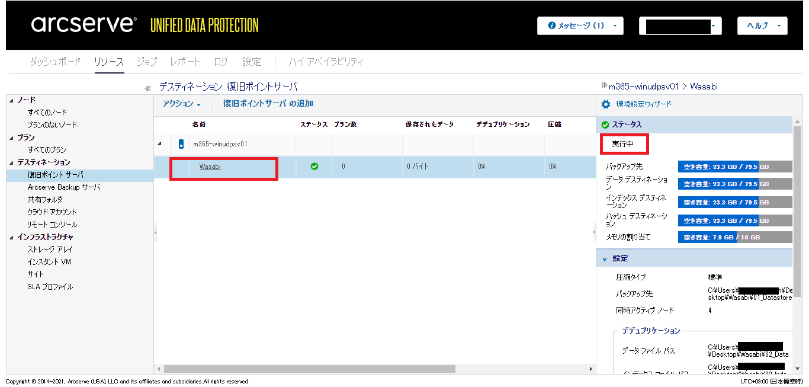Click m365-winudpsv01 in the details breadcrumb
This screenshot has width=809, height=387.
click(644, 87)
